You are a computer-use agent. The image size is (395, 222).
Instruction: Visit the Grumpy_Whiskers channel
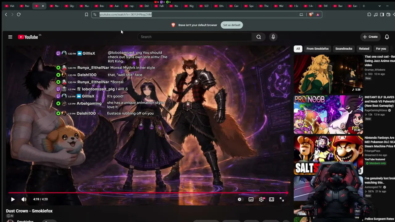(x=375, y=70)
